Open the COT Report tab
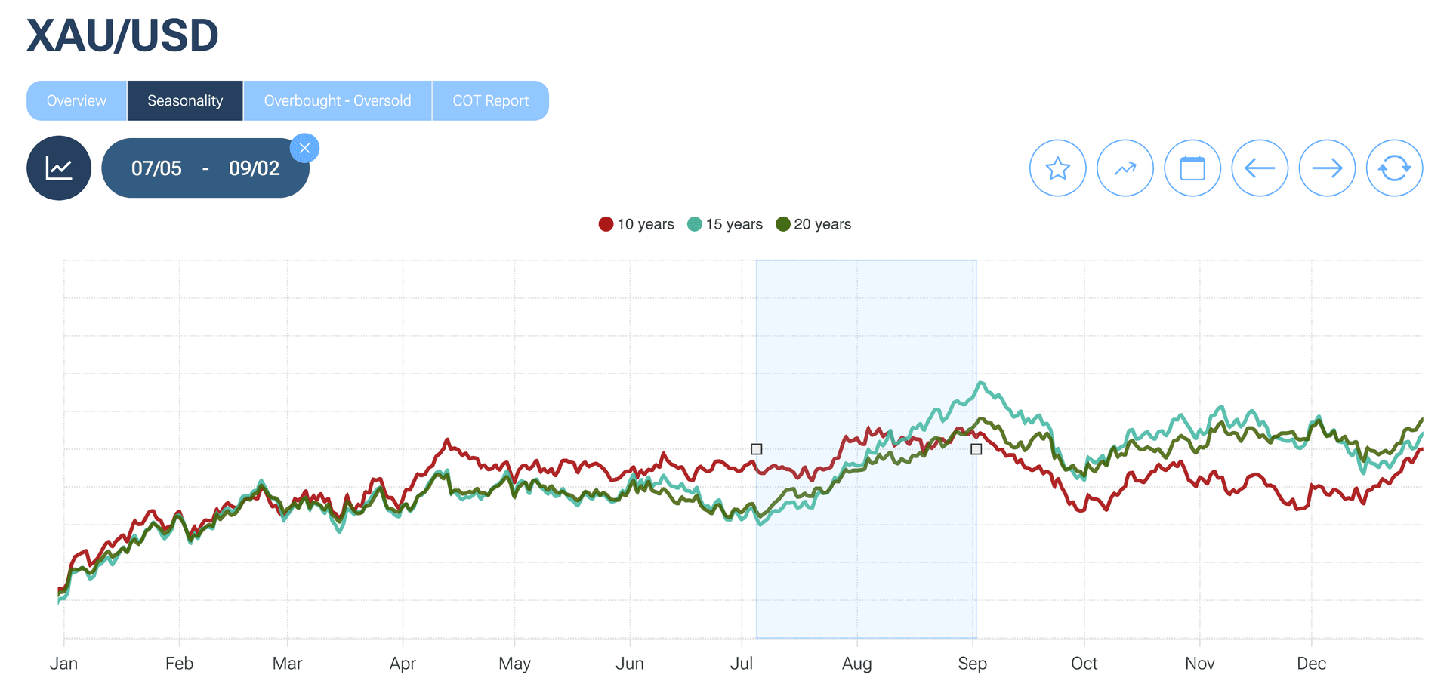Image resolution: width=1450 pixels, height=693 pixels. (490, 100)
